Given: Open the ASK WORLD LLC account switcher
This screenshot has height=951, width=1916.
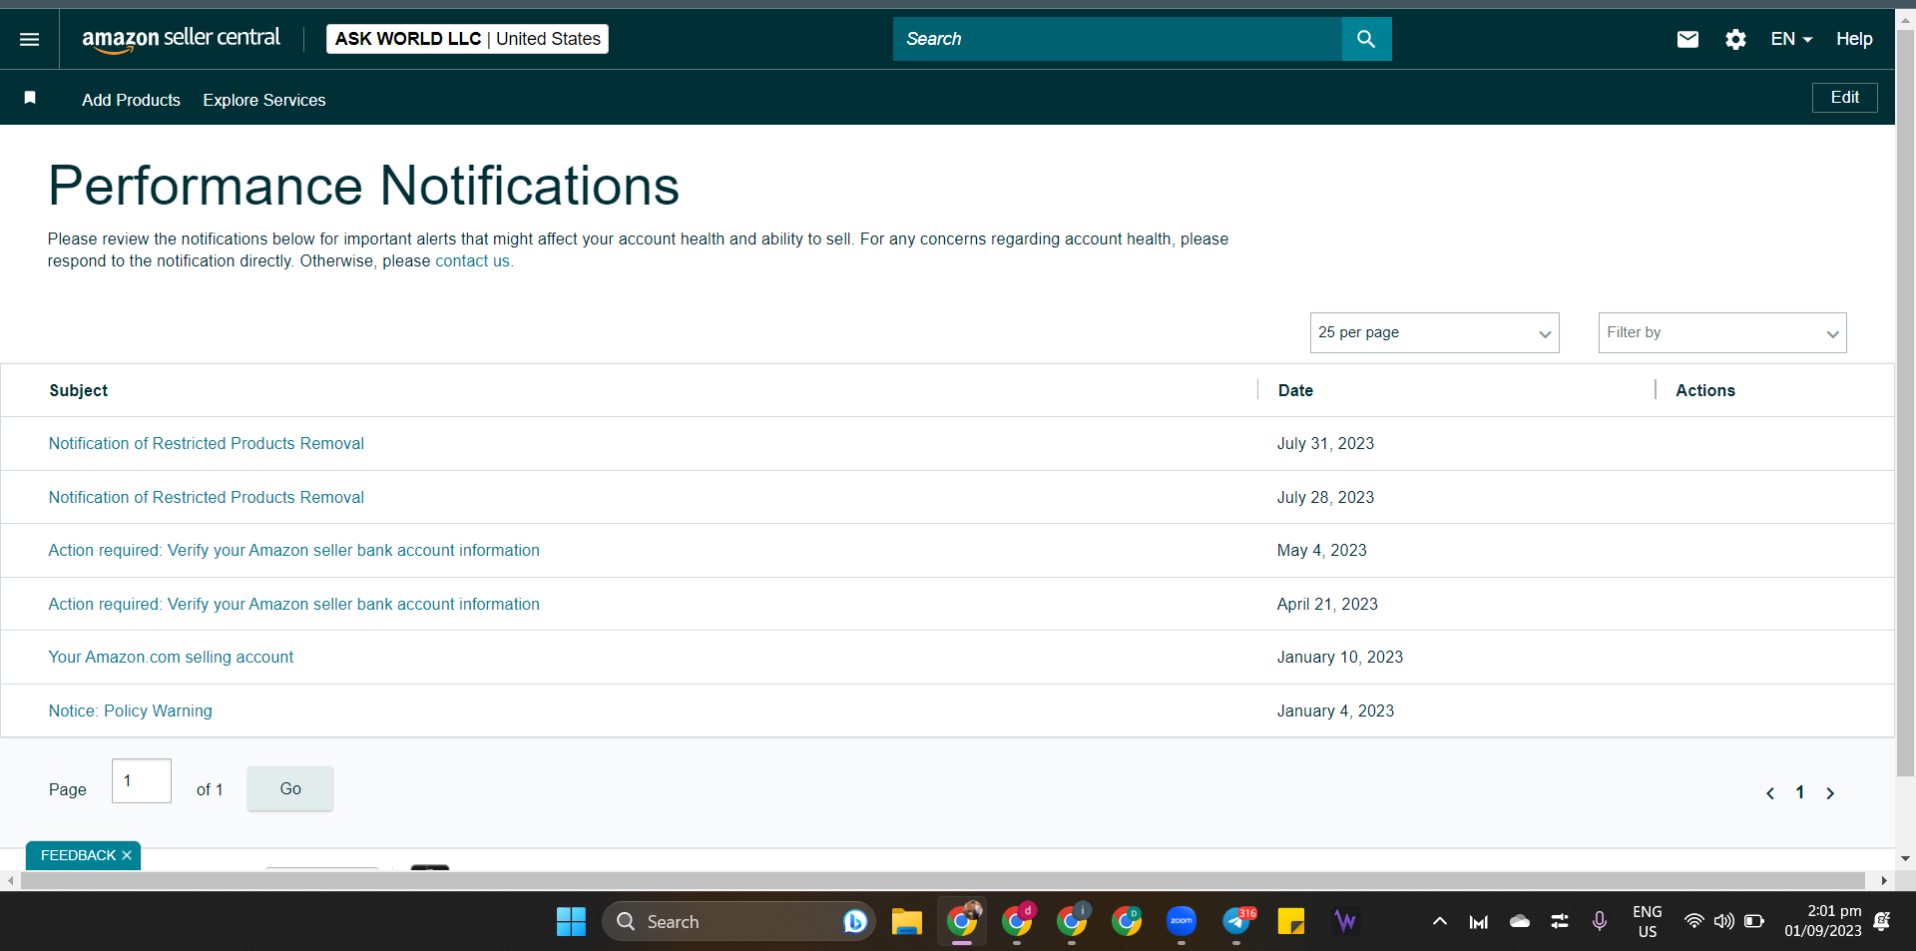Looking at the screenshot, I should pos(467,39).
